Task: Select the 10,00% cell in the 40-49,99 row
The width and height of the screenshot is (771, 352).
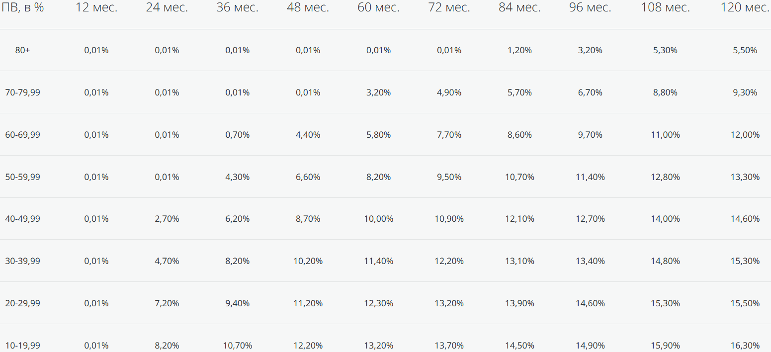Action: (x=379, y=219)
